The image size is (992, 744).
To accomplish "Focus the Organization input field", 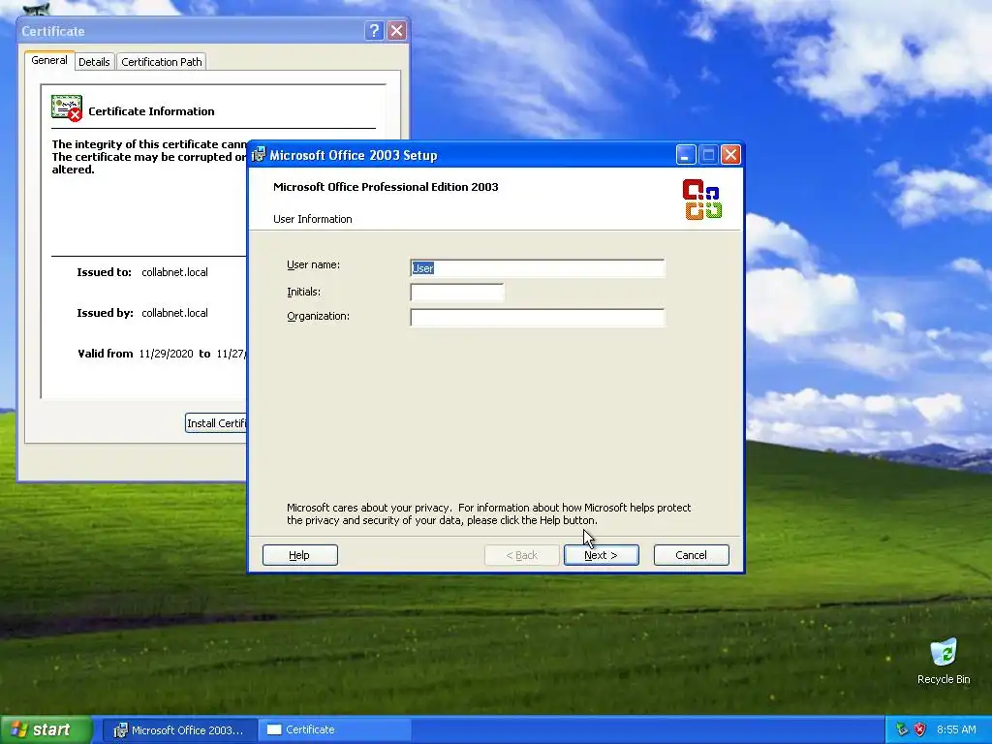I will [x=537, y=317].
